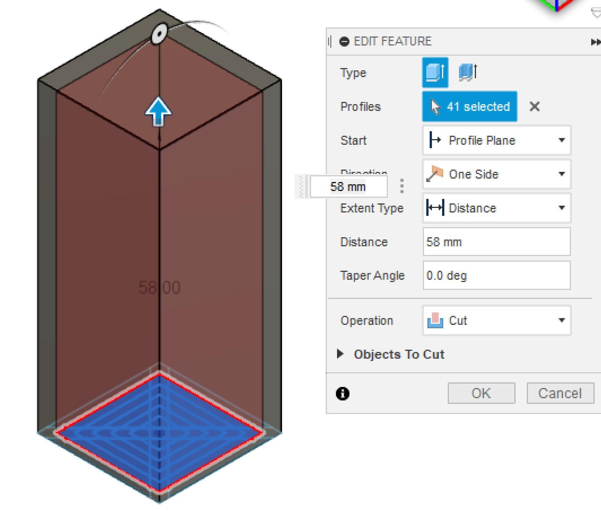
Task: Click the Extent Type label
Action: 372,208
